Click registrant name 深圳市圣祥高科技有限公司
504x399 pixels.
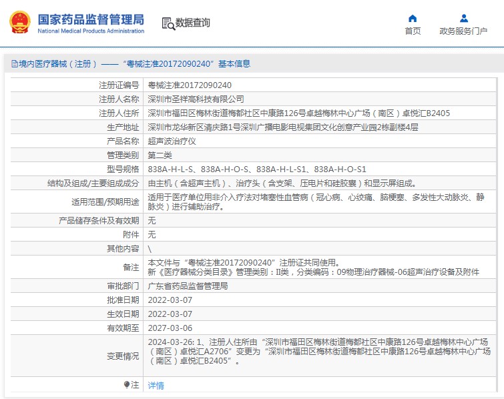tap(196, 99)
